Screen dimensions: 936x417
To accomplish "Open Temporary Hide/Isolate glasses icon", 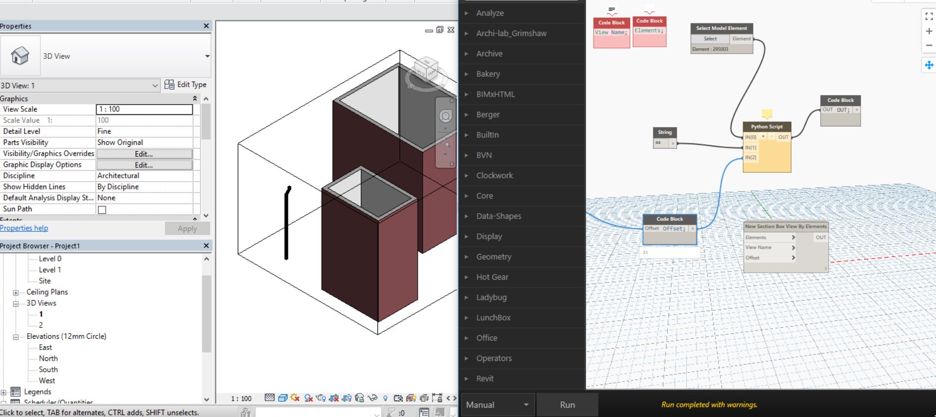I will coord(372,398).
